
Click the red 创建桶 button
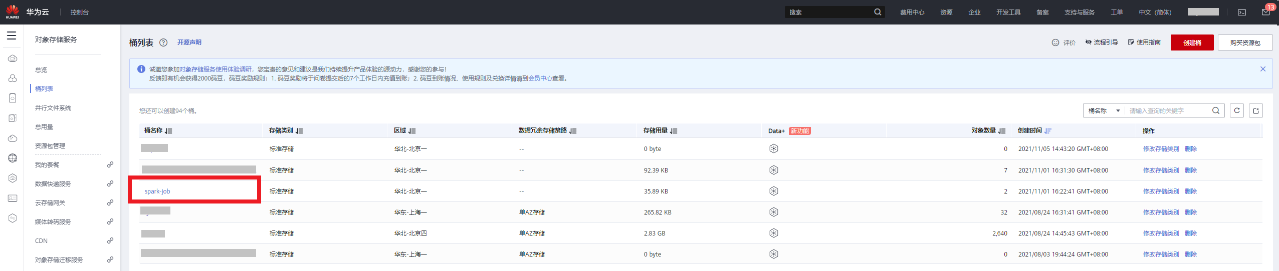pos(1192,42)
